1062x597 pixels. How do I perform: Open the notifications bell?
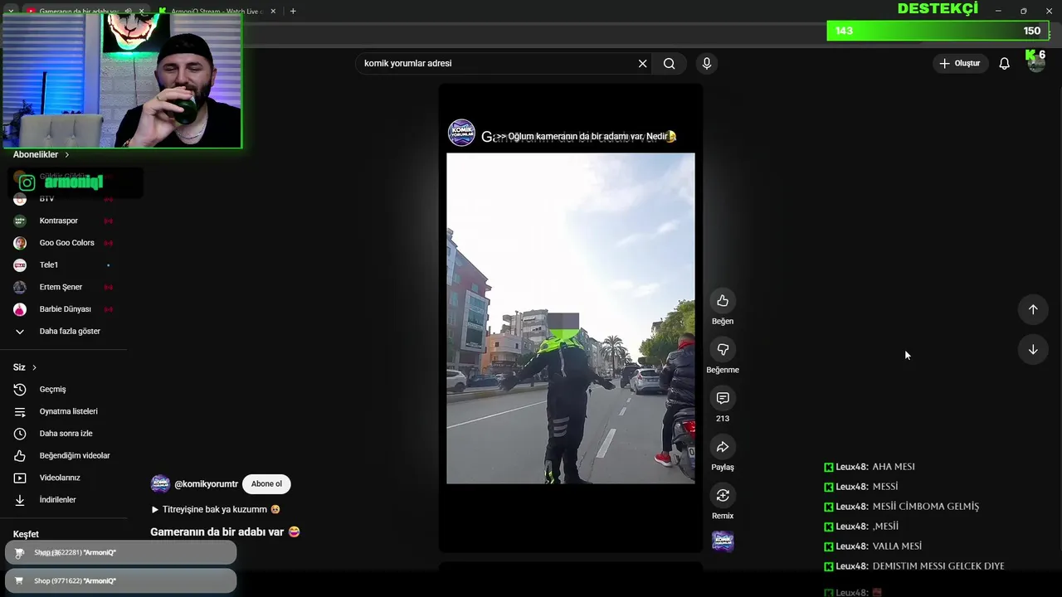(x=1004, y=64)
